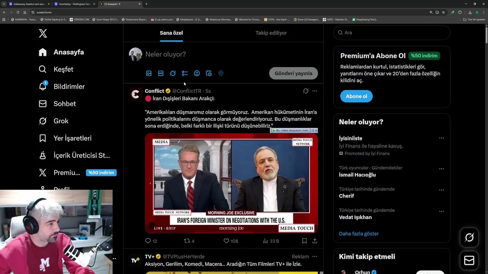
Task: Add media image to post
Action: [149, 73]
